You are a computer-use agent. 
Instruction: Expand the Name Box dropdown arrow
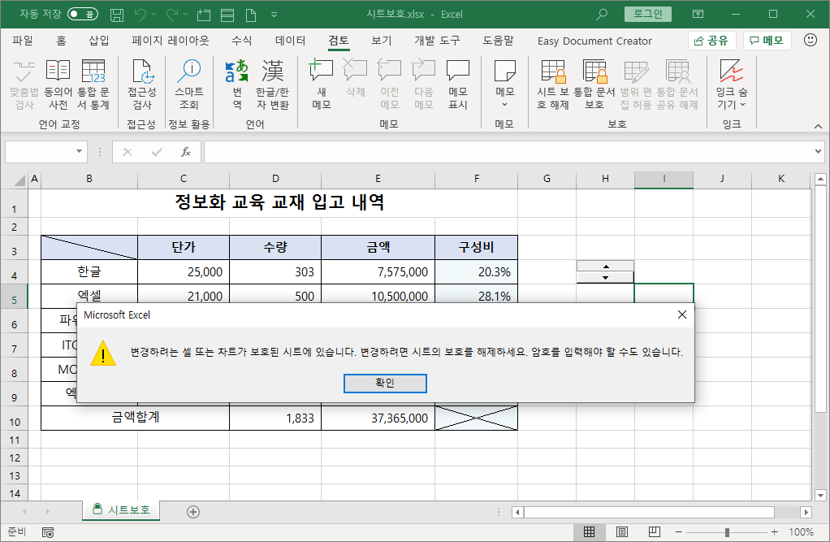[79, 151]
